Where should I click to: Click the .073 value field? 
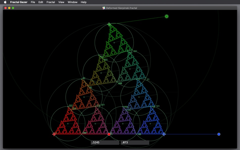click(135, 142)
